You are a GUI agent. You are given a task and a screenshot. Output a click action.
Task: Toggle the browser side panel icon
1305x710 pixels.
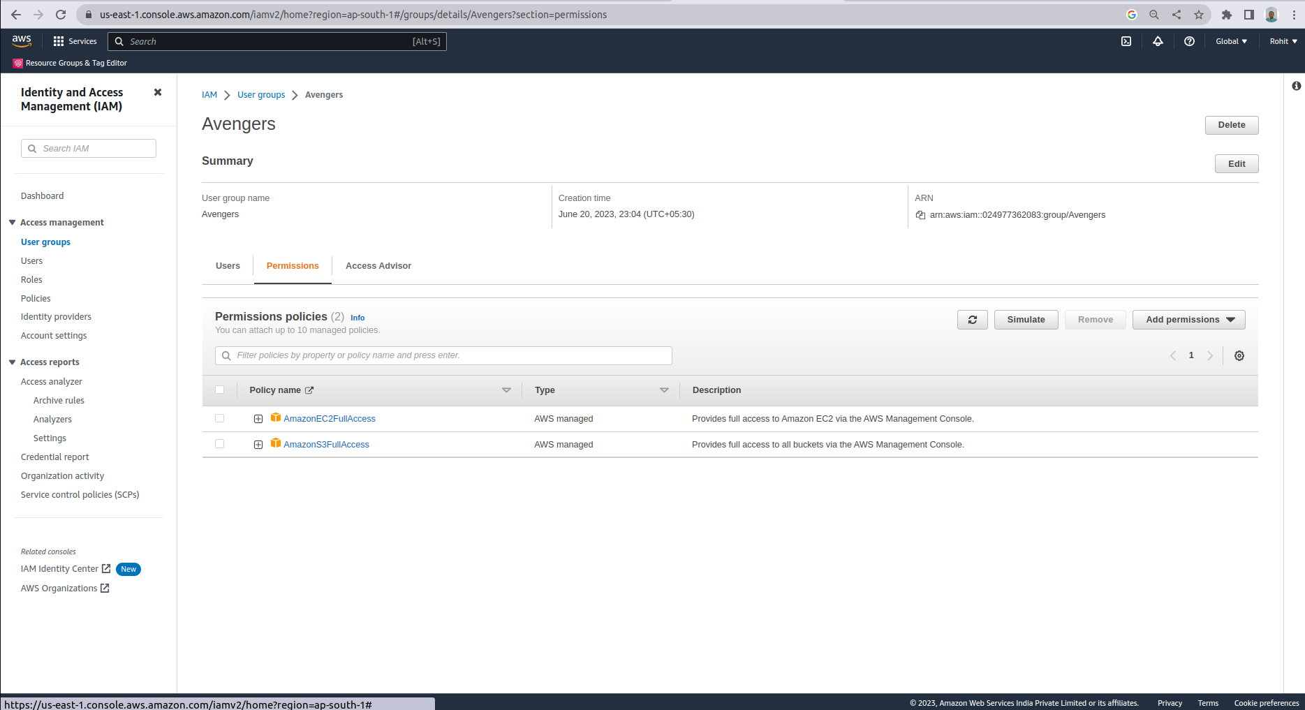point(1249,15)
